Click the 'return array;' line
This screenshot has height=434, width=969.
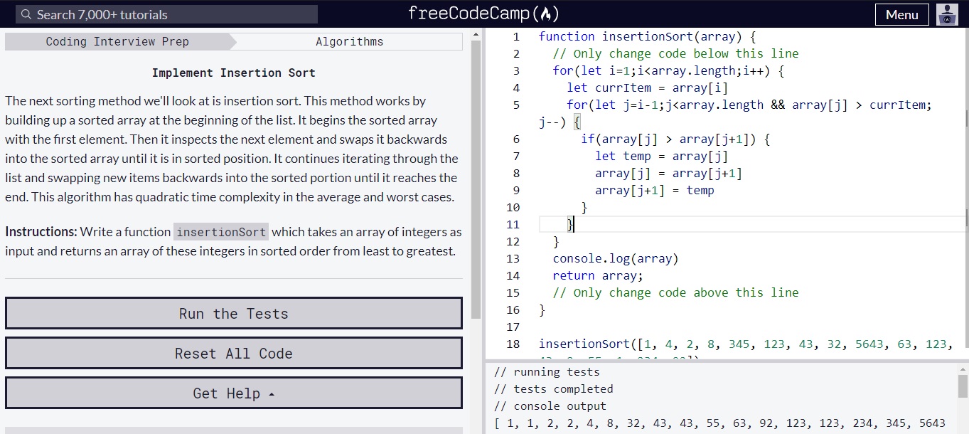(x=598, y=275)
